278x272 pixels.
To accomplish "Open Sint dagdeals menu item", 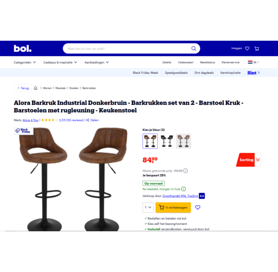I will [x=204, y=72].
